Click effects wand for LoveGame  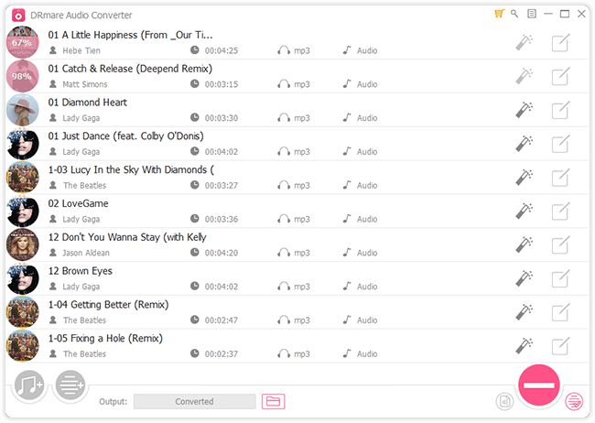(524, 211)
